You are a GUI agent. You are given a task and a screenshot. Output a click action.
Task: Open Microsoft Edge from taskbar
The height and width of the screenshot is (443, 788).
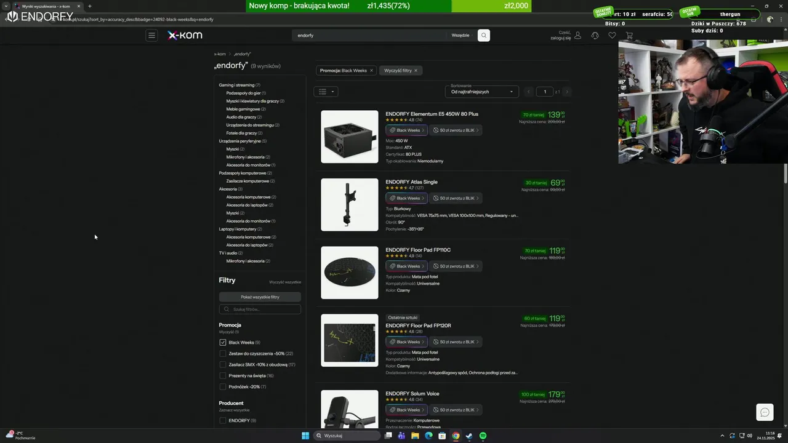428,436
